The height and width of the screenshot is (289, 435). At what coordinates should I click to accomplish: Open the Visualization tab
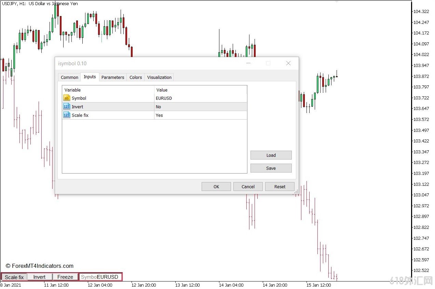tap(159, 77)
